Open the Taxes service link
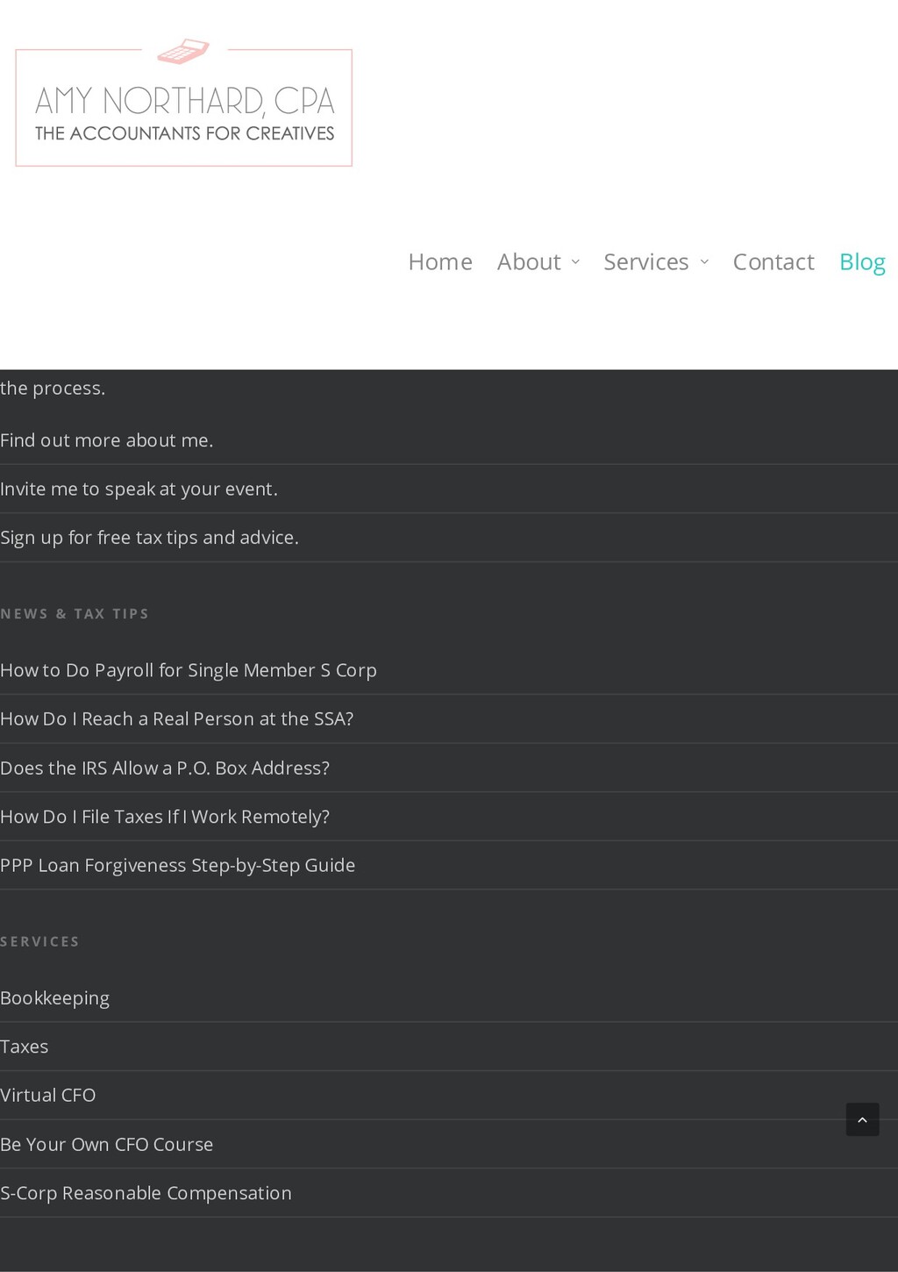This screenshot has height=1272, width=898. [24, 1047]
